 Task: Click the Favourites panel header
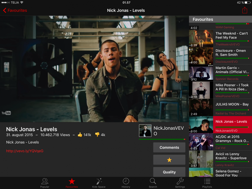220,19
